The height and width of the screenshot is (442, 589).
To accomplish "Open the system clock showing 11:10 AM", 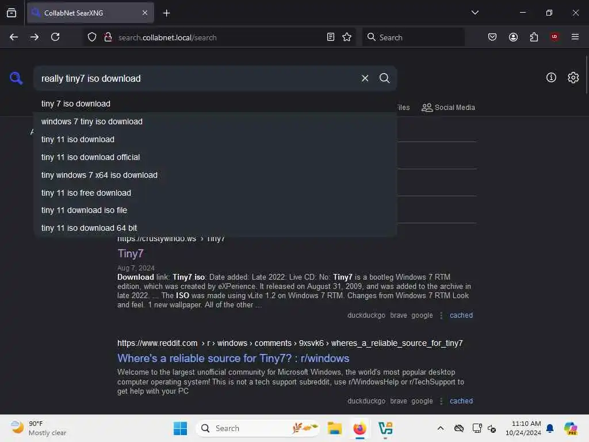I will (523, 428).
